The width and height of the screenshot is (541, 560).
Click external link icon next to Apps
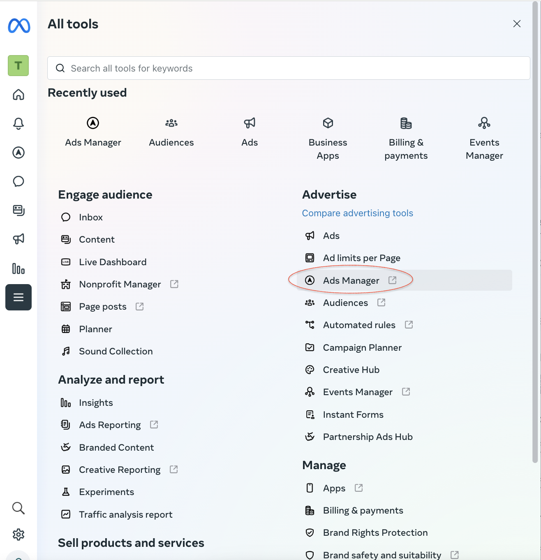coord(359,488)
